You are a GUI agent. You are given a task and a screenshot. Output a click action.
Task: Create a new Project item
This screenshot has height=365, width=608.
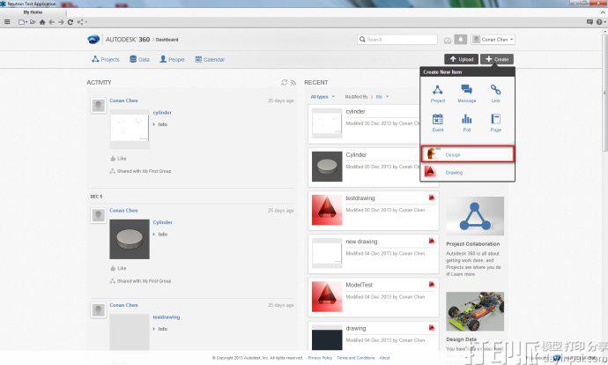click(x=438, y=93)
